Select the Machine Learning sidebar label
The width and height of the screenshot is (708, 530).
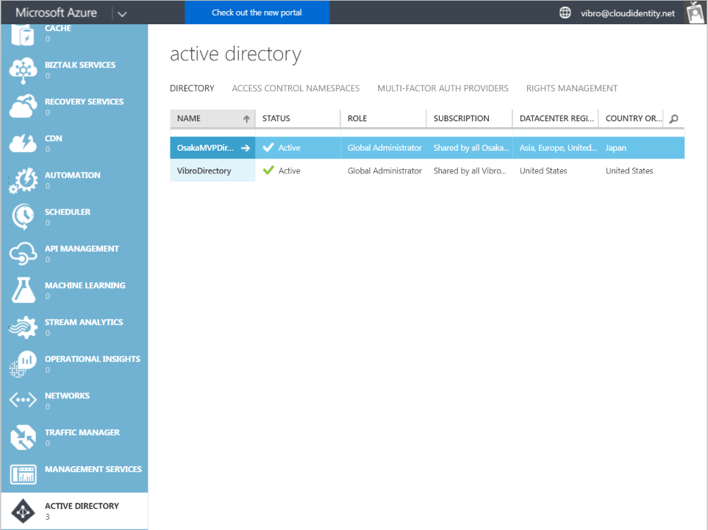[x=85, y=285]
